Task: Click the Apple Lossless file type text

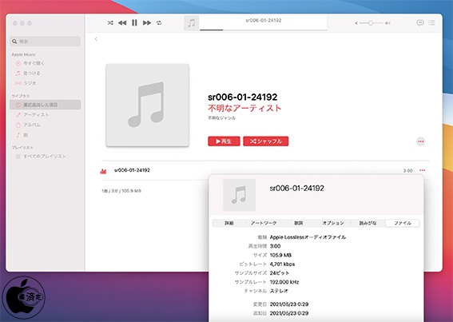Action: coord(308,237)
